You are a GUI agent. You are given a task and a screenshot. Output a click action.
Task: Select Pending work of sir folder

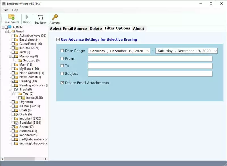[x=33, y=85]
